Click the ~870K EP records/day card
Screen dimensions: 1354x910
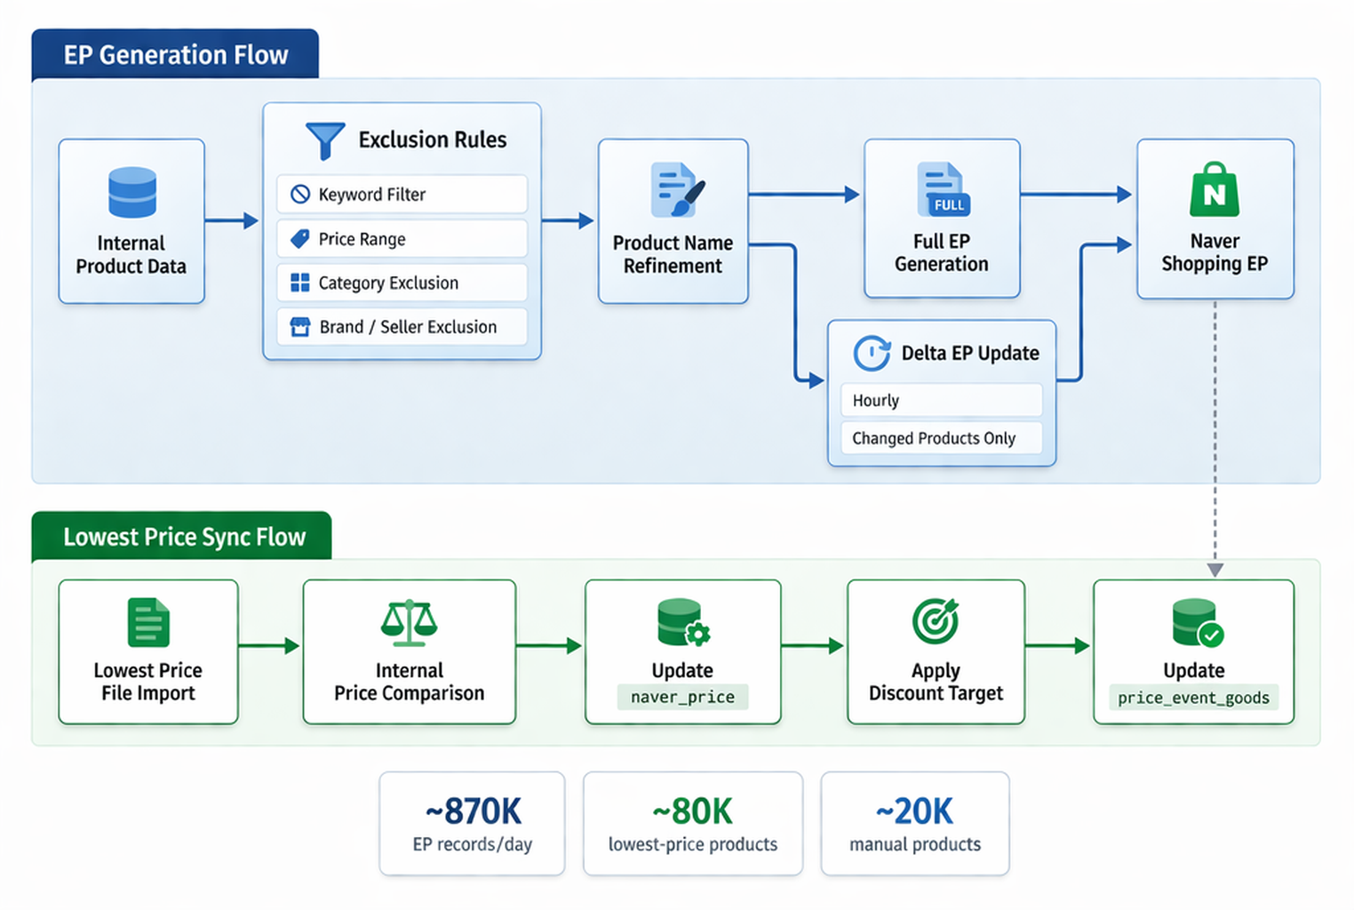(472, 824)
